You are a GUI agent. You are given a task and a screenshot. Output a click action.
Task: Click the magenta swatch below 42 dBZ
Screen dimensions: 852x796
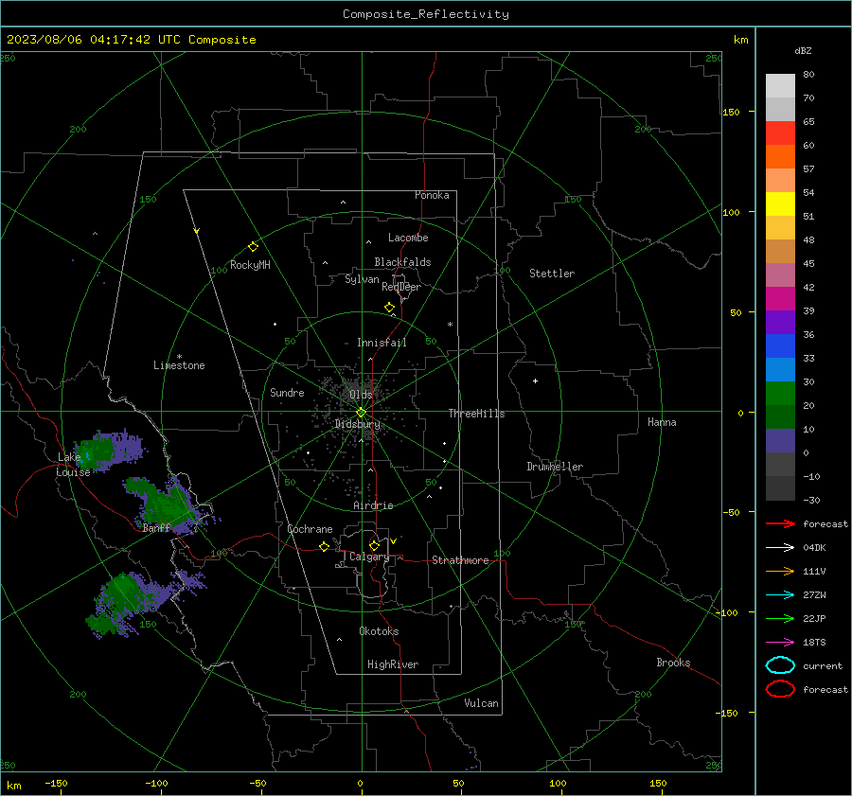tap(780, 299)
